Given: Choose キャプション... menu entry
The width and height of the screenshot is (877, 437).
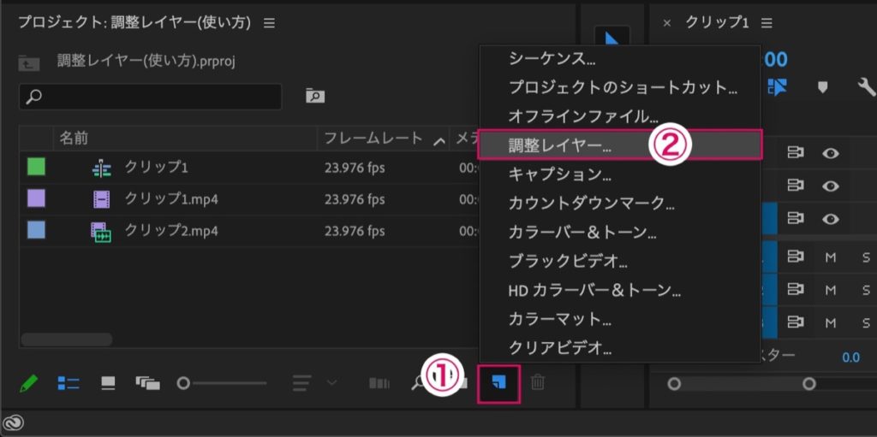Looking at the screenshot, I should (x=620, y=175).
